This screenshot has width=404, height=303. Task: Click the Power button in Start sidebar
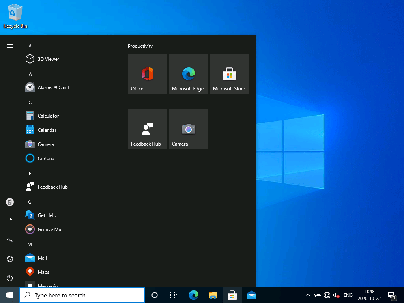[x=10, y=278]
